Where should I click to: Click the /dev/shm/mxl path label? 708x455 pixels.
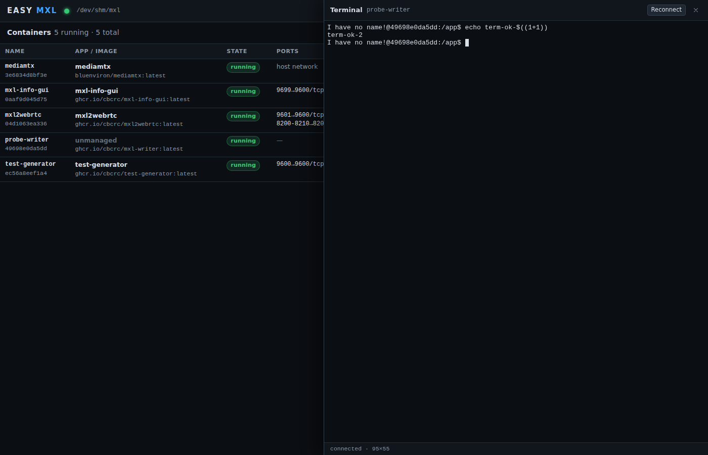tap(98, 11)
